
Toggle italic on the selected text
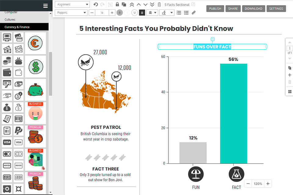127,13
